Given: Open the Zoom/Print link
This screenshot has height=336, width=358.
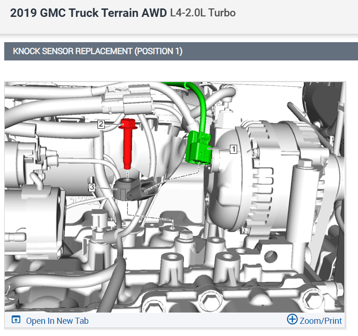Looking at the screenshot, I should [320, 321].
